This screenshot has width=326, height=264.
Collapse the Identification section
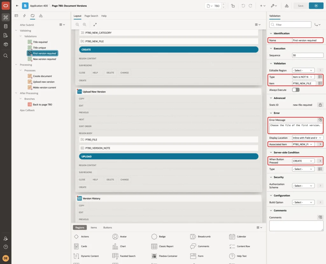click(x=271, y=33)
